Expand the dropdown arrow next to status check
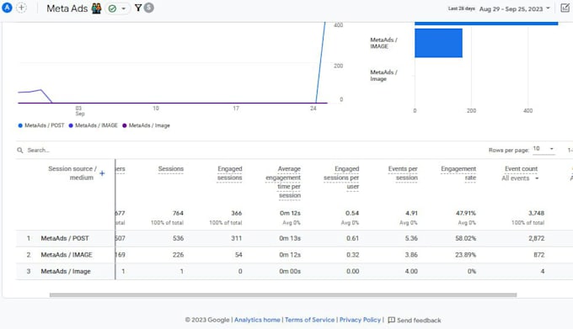The height and width of the screenshot is (329, 573). click(124, 8)
